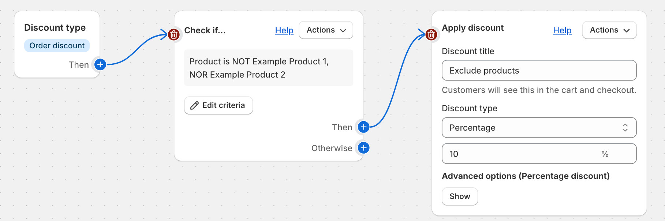This screenshot has width=665, height=221.
Task: Open Actions menu in Apply discount block
Action: click(609, 30)
